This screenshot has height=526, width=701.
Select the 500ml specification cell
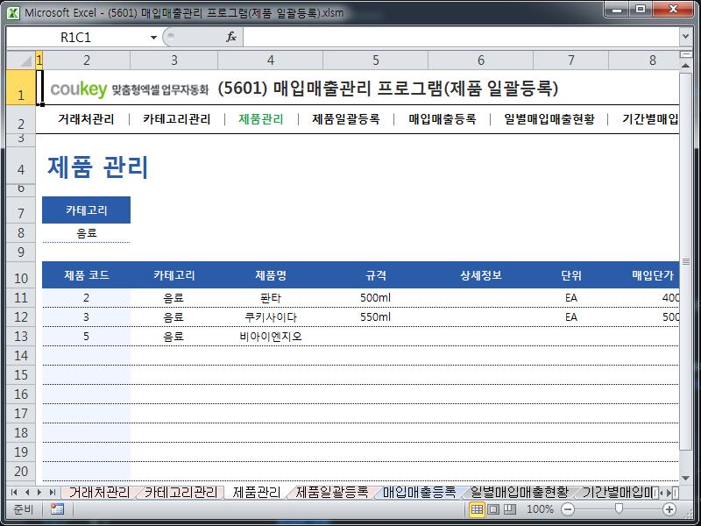[x=376, y=298]
